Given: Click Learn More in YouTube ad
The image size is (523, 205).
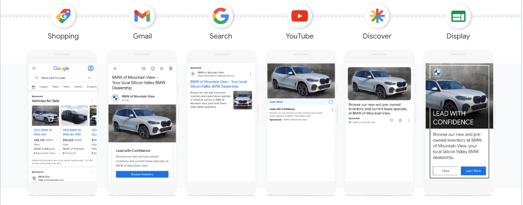Looking at the screenshot, I should [276, 102].
